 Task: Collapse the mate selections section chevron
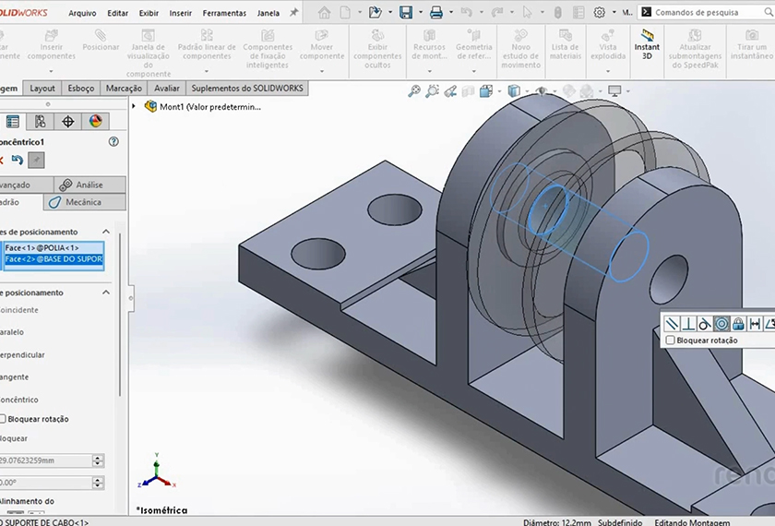(106, 232)
